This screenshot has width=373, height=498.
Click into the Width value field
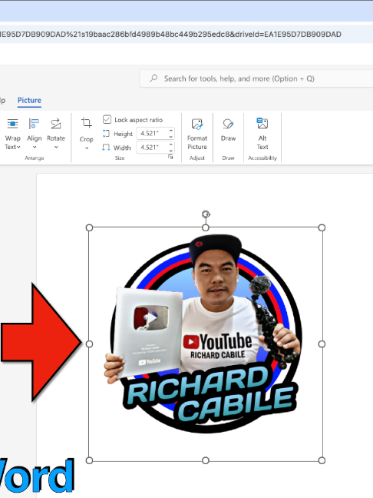pos(152,148)
